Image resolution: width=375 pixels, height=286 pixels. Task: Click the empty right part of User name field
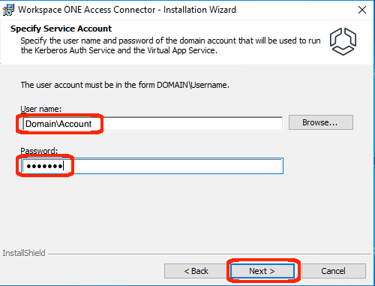pyautogui.click(x=193, y=124)
